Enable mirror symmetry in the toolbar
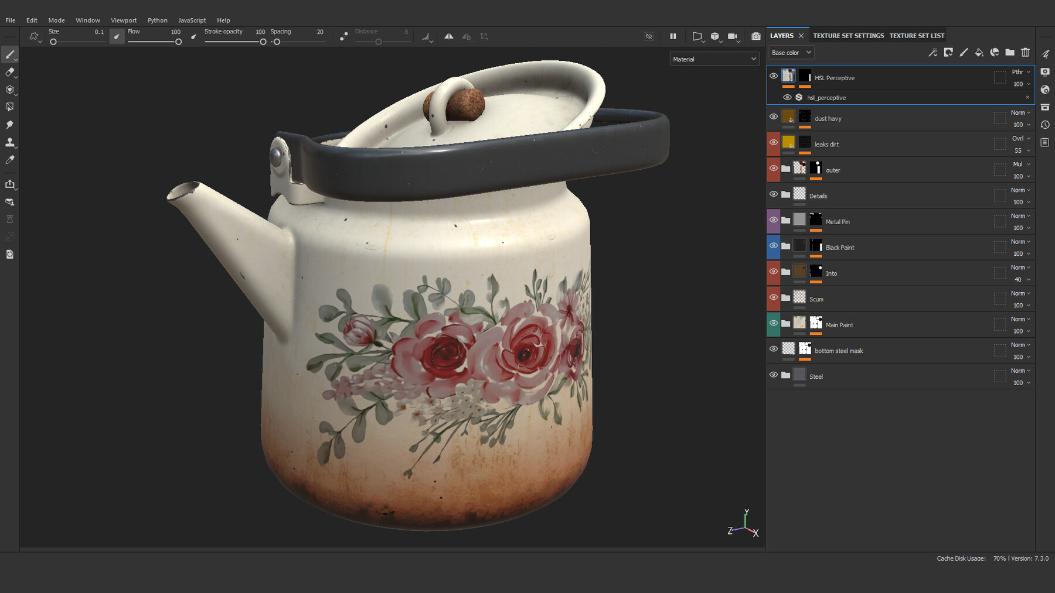Image resolution: width=1055 pixels, height=593 pixels. point(449,36)
